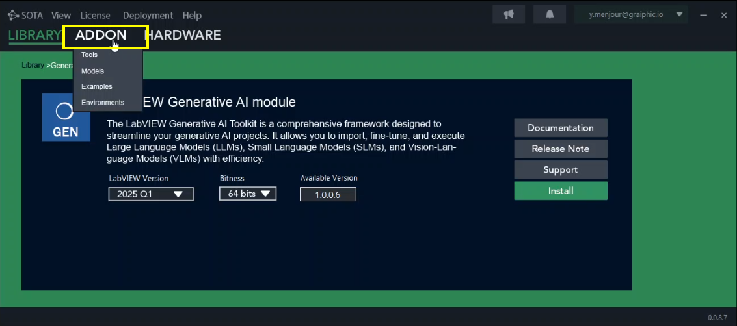Open the View menu
This screenshot has width=737, height=326.
pos(61,16)
